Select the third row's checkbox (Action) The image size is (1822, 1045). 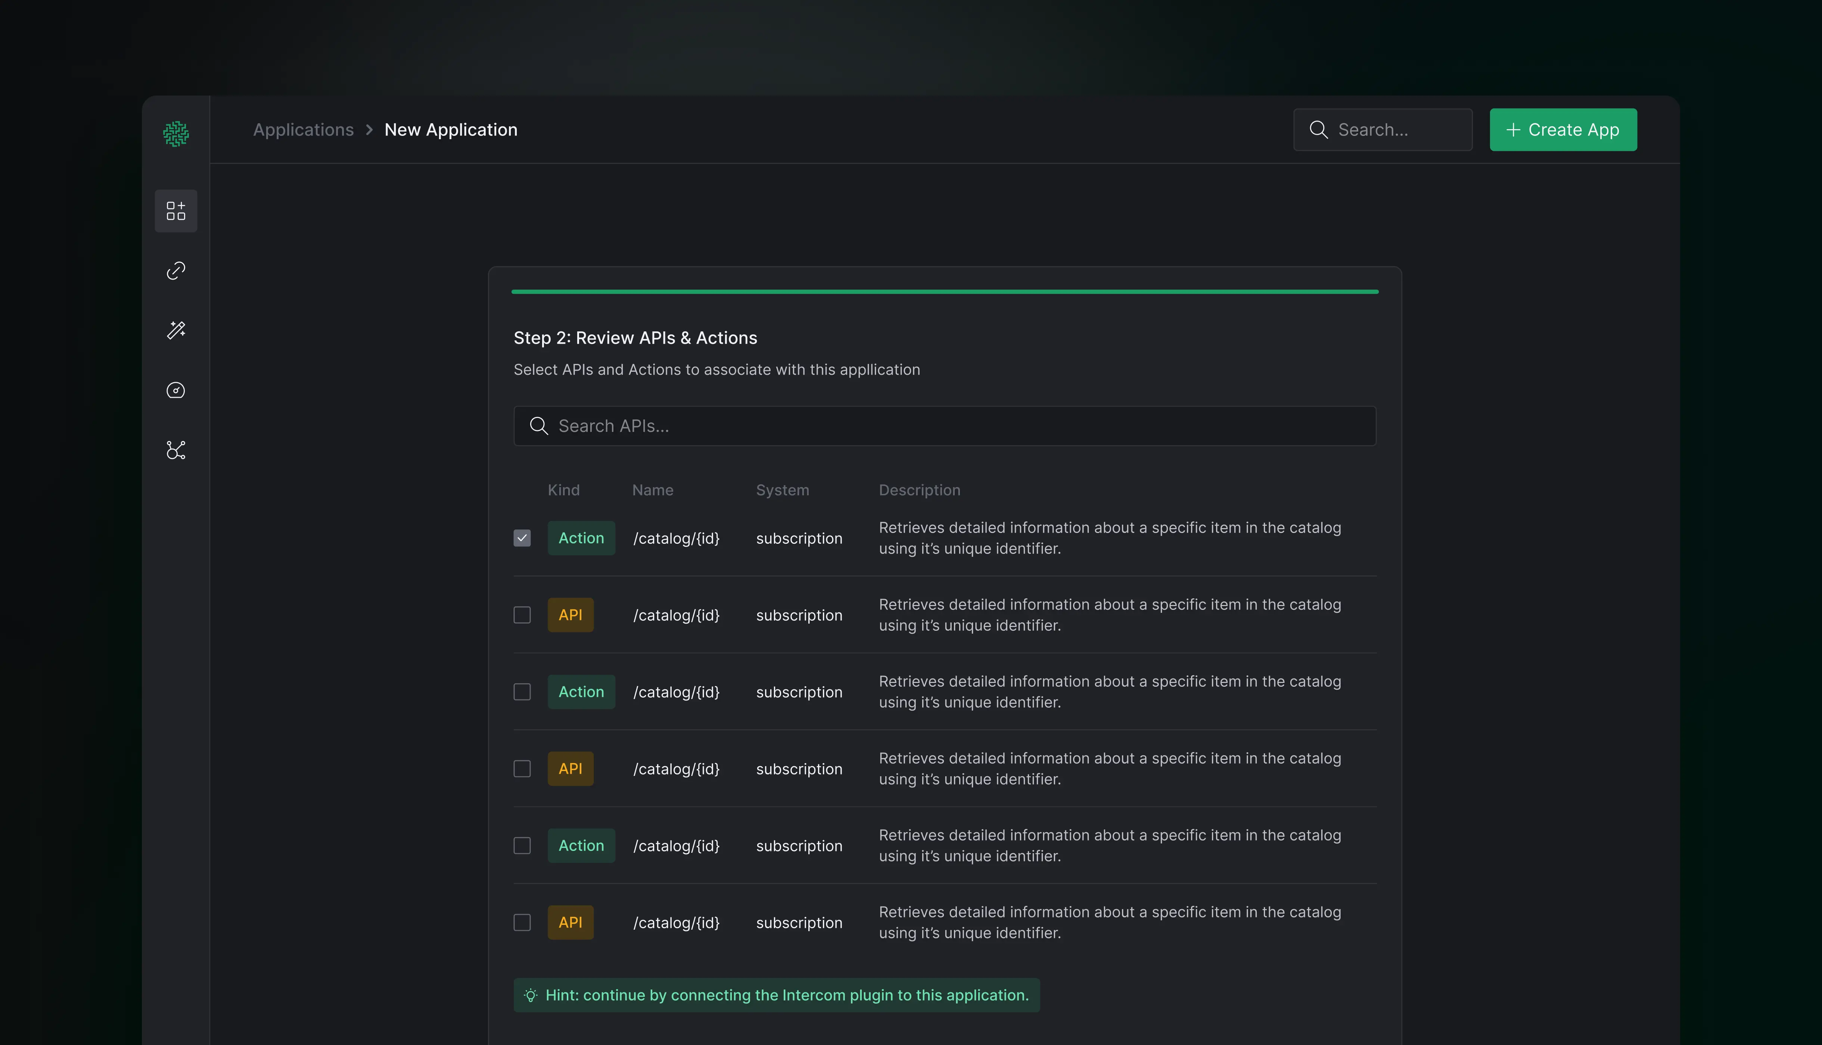point(522,692)
